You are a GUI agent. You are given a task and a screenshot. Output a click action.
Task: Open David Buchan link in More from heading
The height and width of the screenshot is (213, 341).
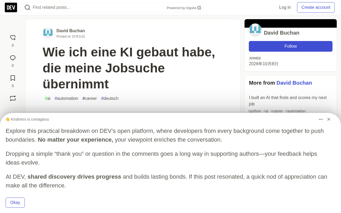[294, 83]
